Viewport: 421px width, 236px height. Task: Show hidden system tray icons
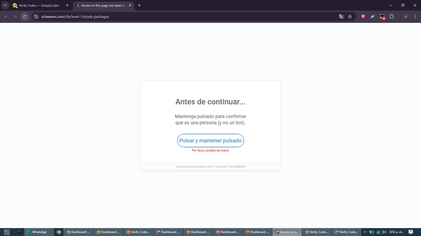365,232
